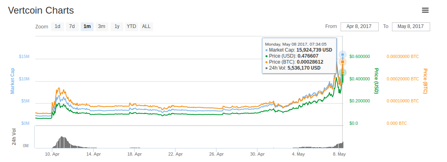Edit the From date field Apr 8, 2017
The height and width of the screenshot is (162, 447).
(359, 27)
